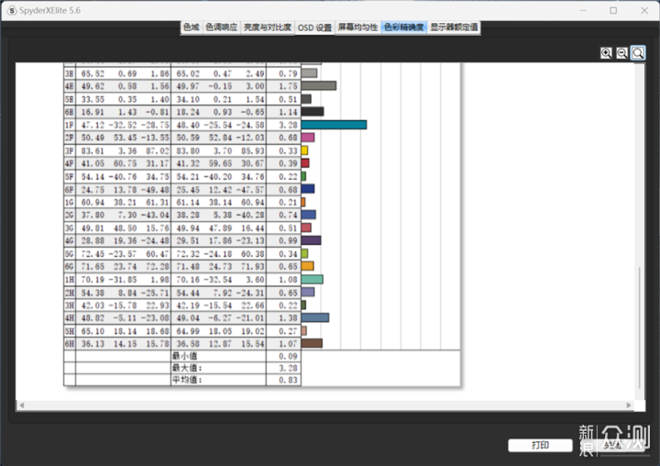The width and height of the screenshot is (660, 466).
Task: Click the vertical scrollbar thumb
Action: 640,327
